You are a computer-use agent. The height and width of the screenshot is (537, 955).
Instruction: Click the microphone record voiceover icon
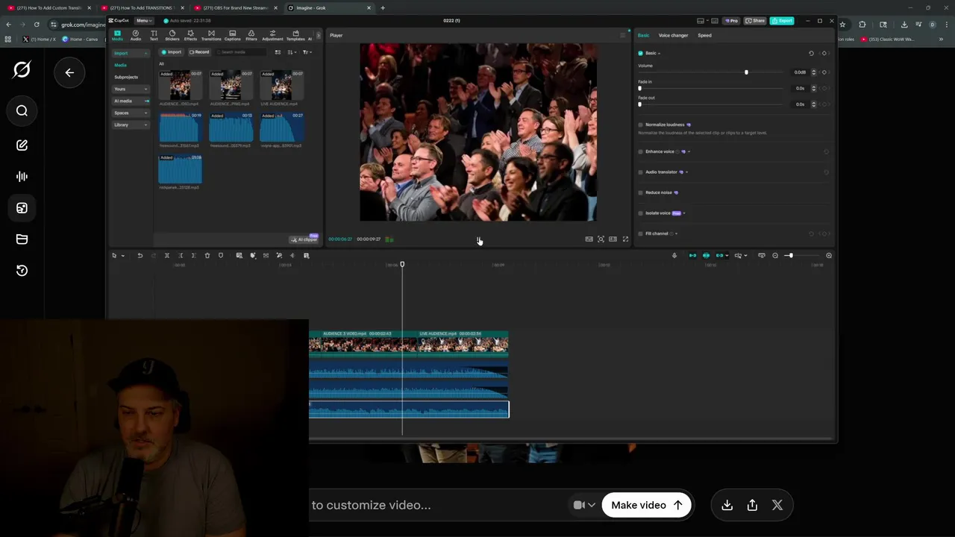674,256
